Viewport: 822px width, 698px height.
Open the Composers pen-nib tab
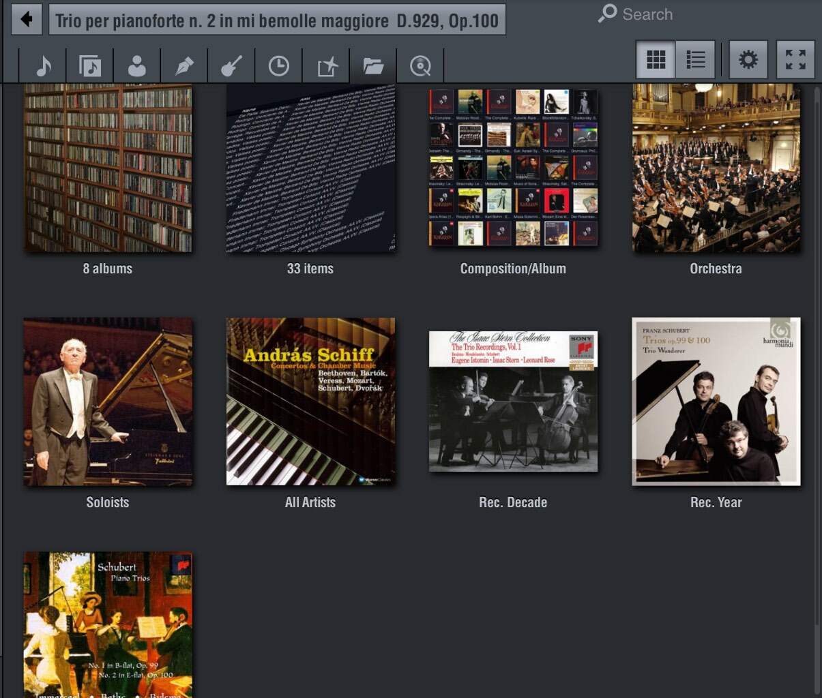[184, 66]
